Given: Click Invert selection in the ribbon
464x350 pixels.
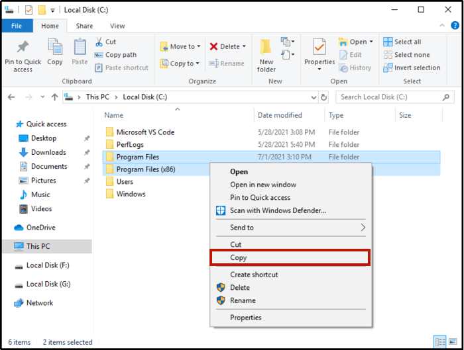Looking at the screenshot, I should coord(412,67).
